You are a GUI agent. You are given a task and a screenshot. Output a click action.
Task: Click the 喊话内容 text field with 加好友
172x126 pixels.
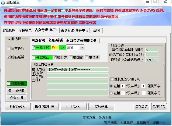pyautogui.click(x=77, y=69)
